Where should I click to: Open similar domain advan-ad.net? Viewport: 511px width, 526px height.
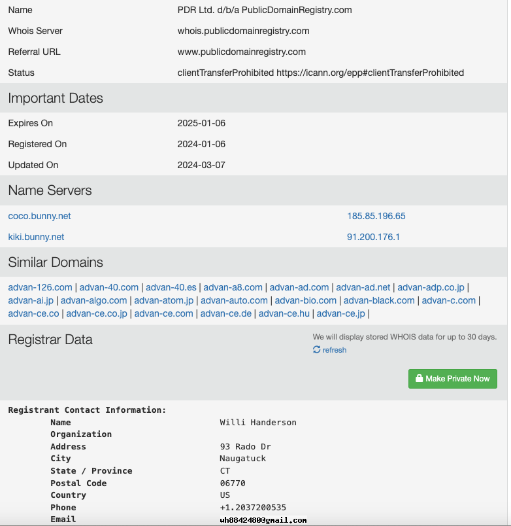363,287
